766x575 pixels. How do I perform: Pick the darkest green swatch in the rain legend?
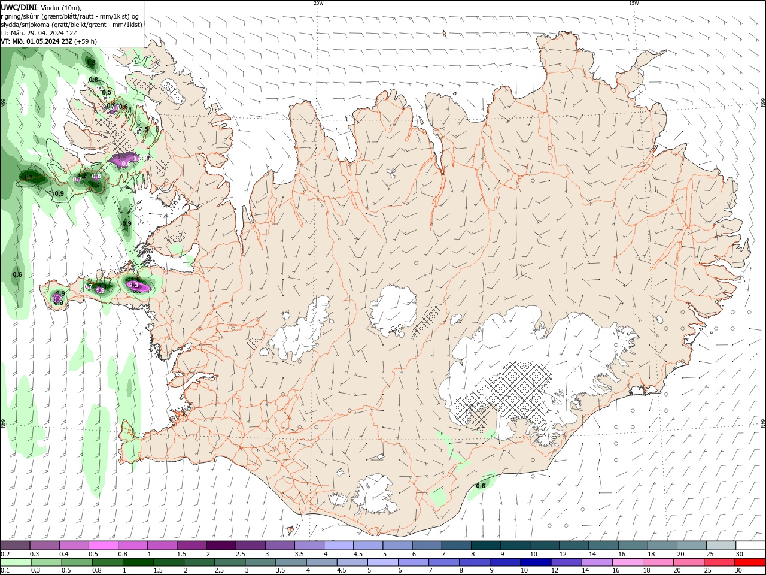click(x=138, y=562)
